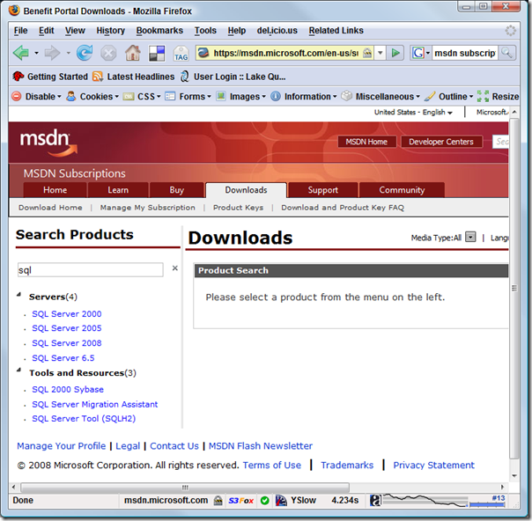This screenshot has width=532, height=521.
Task: Click the horizontal scrollbar thumb
Action: coord(185,488)
